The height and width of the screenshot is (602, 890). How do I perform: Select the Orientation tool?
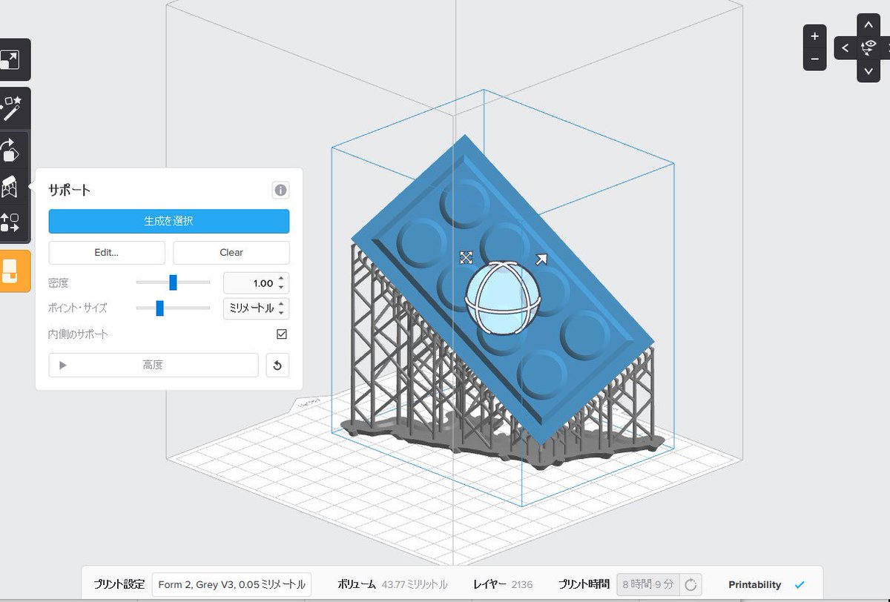[x=10, y=150]
